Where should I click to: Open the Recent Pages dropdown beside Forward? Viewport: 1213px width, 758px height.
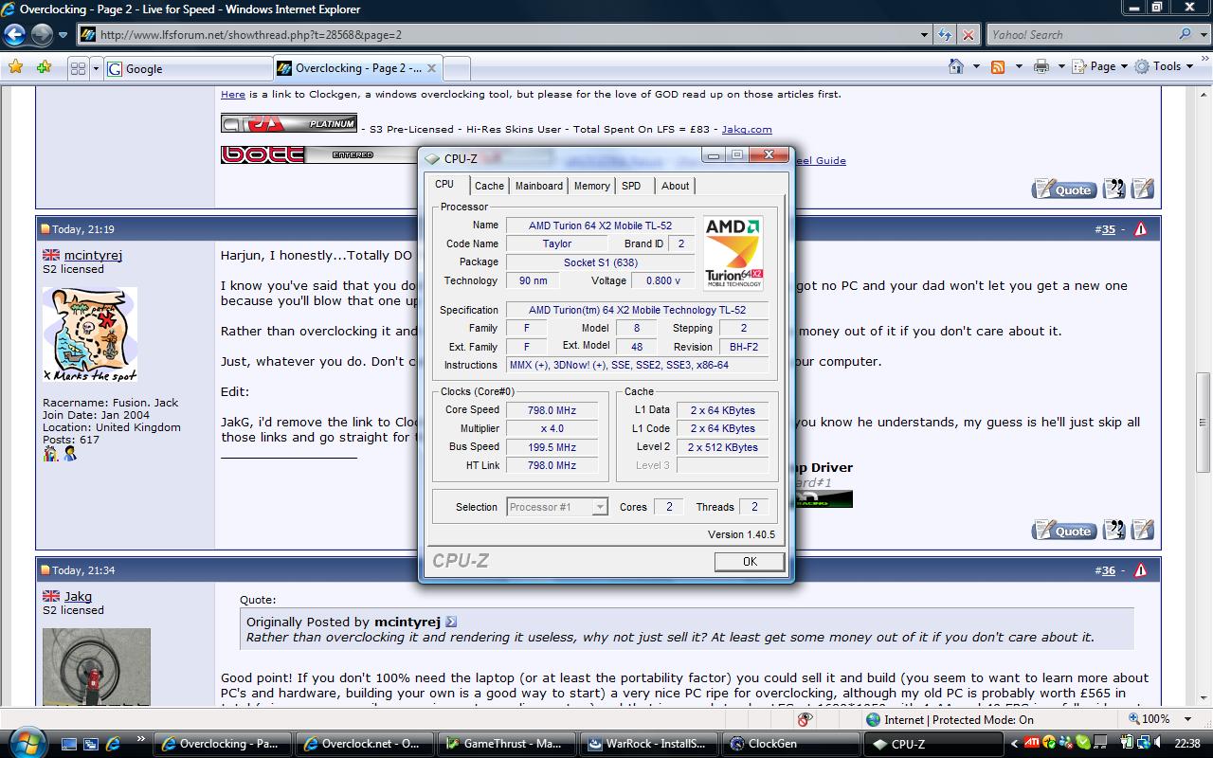click(63, 35)
